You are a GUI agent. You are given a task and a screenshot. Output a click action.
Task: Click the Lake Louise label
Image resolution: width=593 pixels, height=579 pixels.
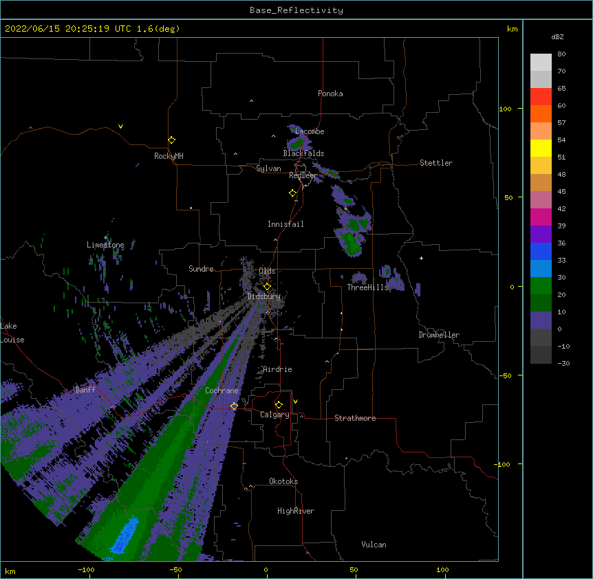[12, 333]
